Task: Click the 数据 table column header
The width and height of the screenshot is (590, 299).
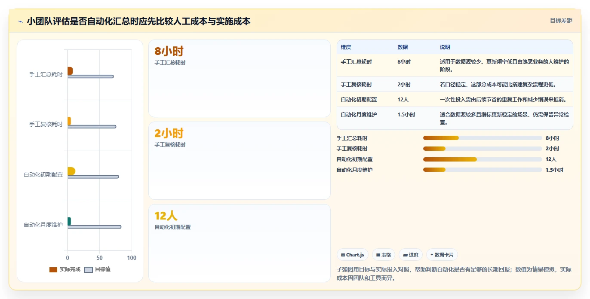Action: click(x=403, y=47)
